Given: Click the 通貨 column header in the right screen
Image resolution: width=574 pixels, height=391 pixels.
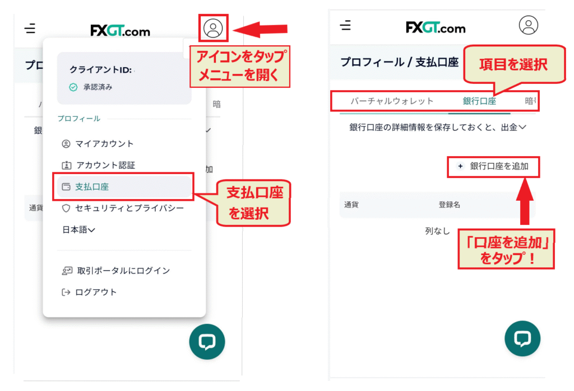Looking at the screenshot, I should point(351,205).
